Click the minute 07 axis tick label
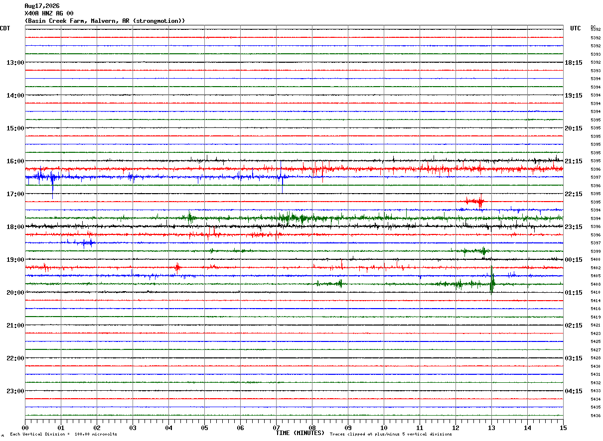Screen dimensions: 603x441 click(x=277, y=428)
